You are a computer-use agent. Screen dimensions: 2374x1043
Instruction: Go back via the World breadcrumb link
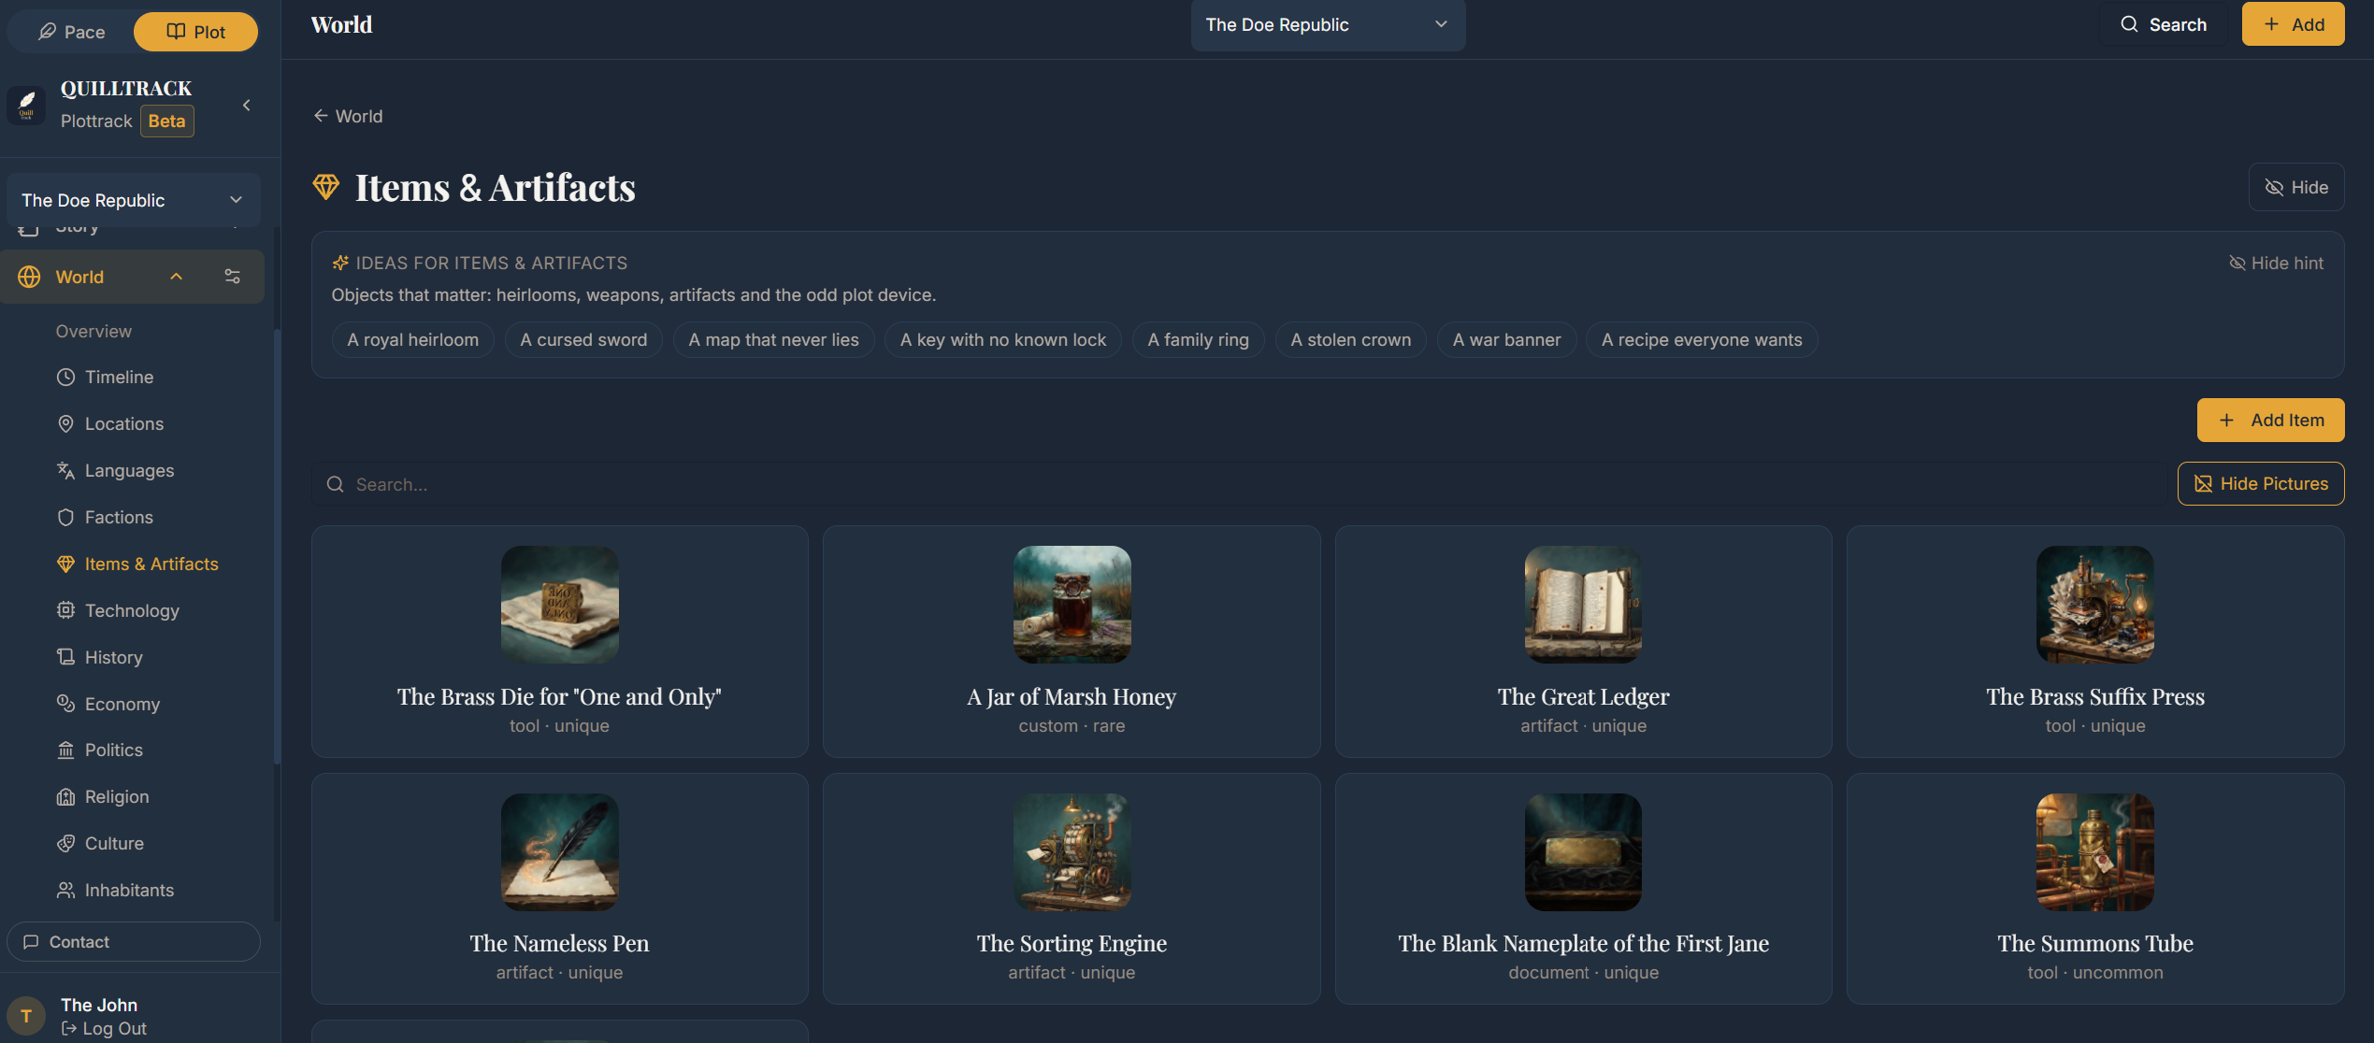347,116
